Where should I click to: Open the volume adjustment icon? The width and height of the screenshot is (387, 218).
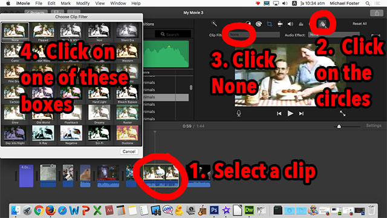pyautogui.click(x=290, y=24)
